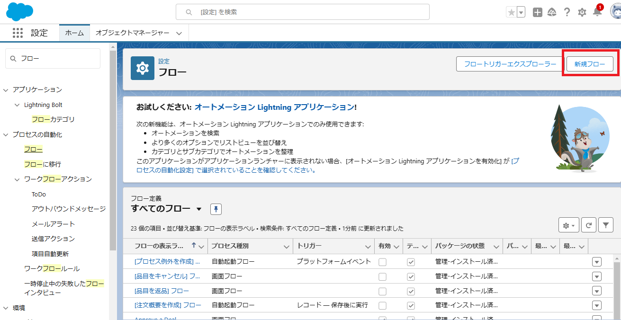The image size is (621, 320).
Task: Click the 新規フロー button
Action: (x=590, y=64)
